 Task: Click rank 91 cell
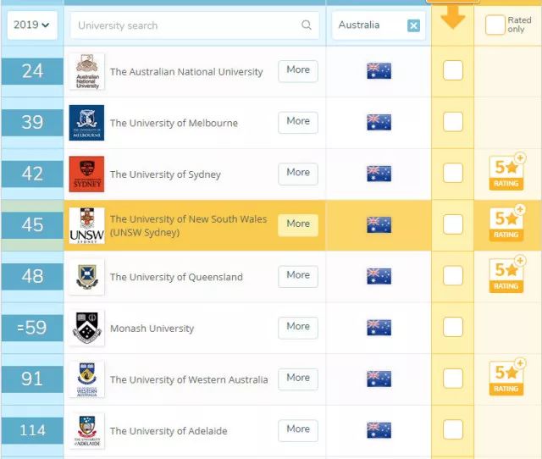pyautogui.click(x=32, y=379)
